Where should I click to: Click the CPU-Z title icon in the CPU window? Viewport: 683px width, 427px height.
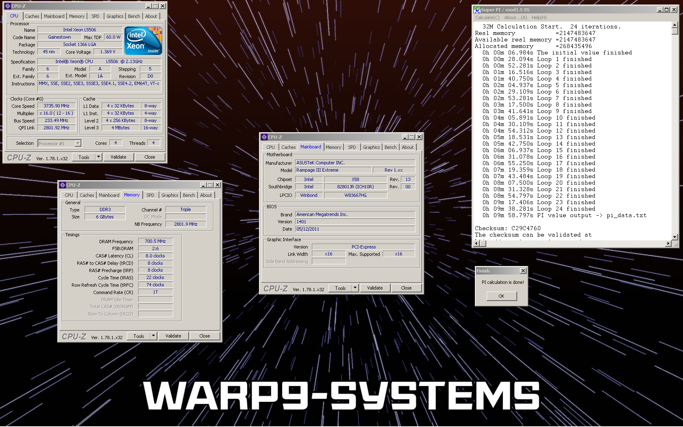tap(7, 6)
